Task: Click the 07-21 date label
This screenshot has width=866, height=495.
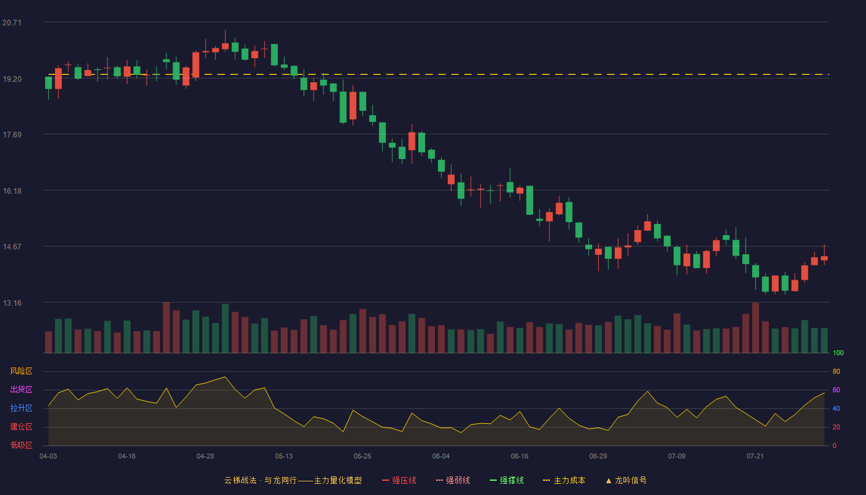Action: coord(755,456)
